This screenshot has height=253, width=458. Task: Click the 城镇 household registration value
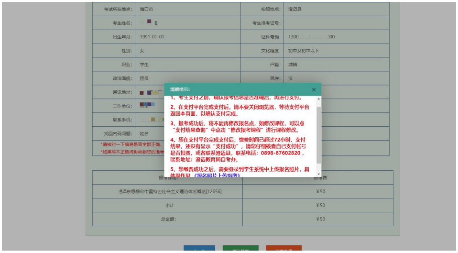[293, 65]
